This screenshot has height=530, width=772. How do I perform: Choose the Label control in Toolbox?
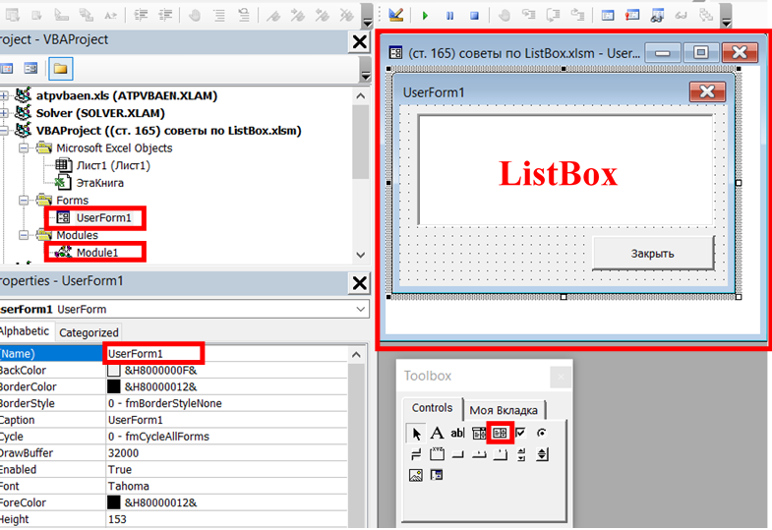437,433
